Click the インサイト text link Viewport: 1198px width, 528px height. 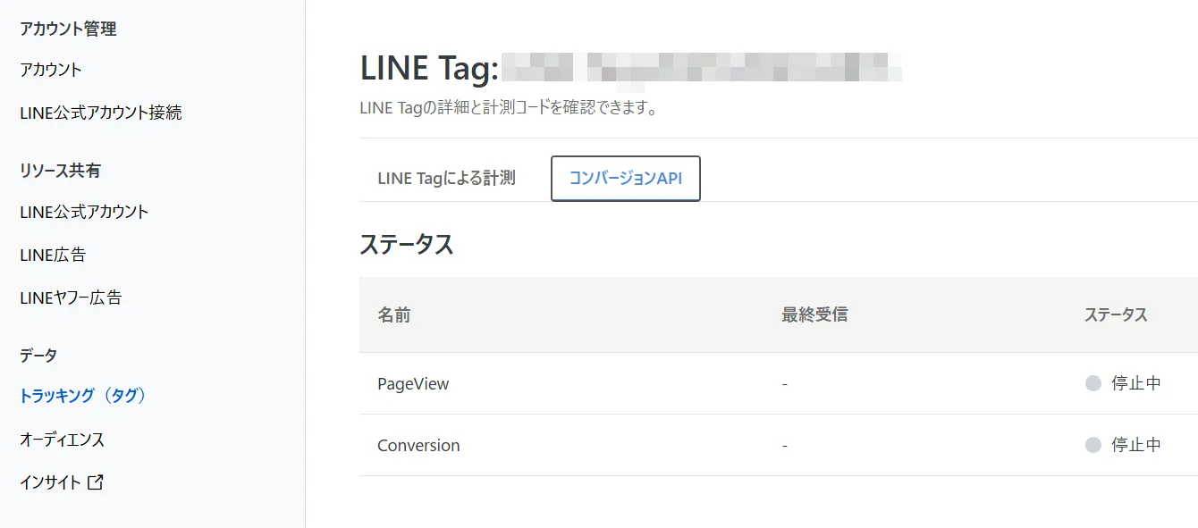(x=50, y=482)
